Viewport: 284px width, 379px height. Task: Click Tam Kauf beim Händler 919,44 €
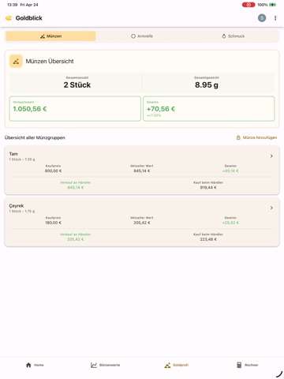[x=208, y=187]
